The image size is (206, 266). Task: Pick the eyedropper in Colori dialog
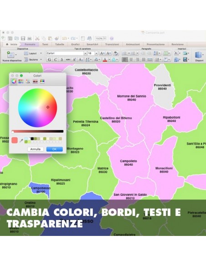pos(21,140)
